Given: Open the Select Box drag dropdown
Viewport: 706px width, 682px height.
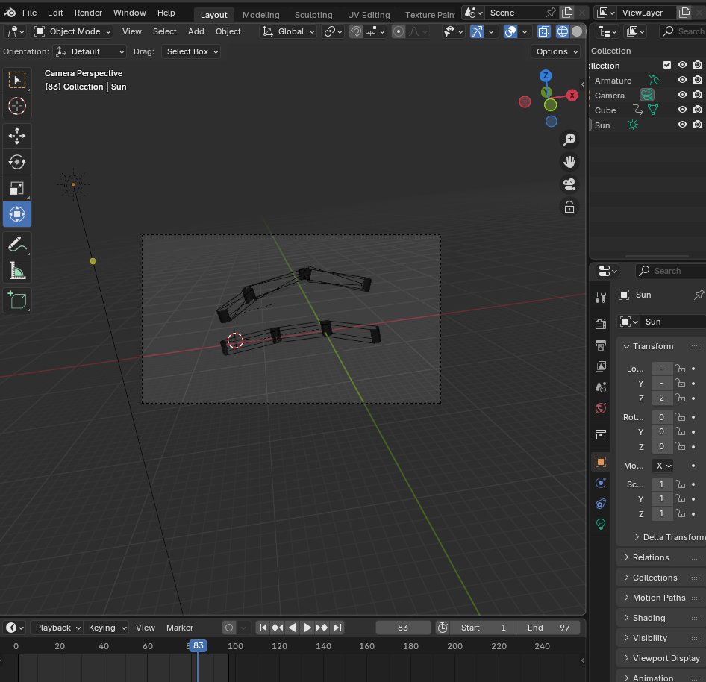Looking at the screenshot, I should 193,51.
